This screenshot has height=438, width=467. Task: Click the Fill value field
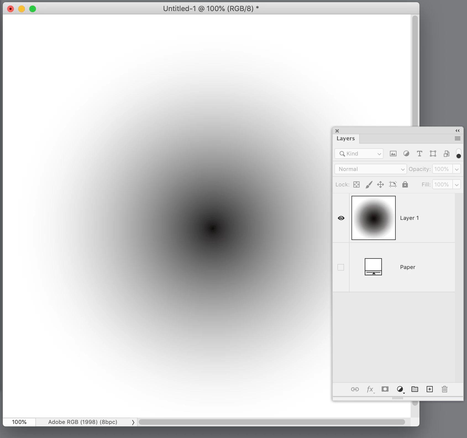click(x=442, y=184)
